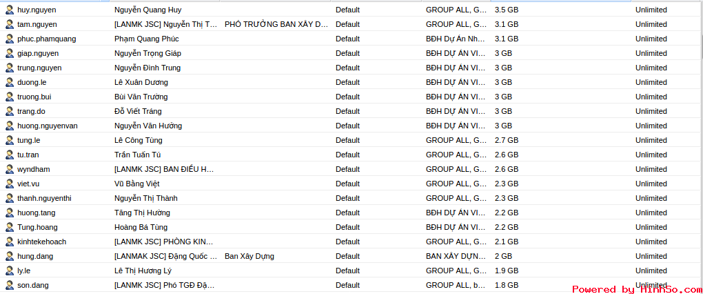
Task: Select the user icon beside kinhtekehoach
Action: point(10,242)
